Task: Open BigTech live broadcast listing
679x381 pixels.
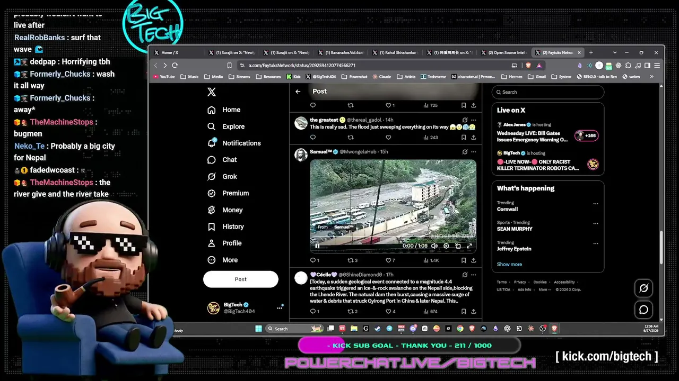Action: (547, 161)
